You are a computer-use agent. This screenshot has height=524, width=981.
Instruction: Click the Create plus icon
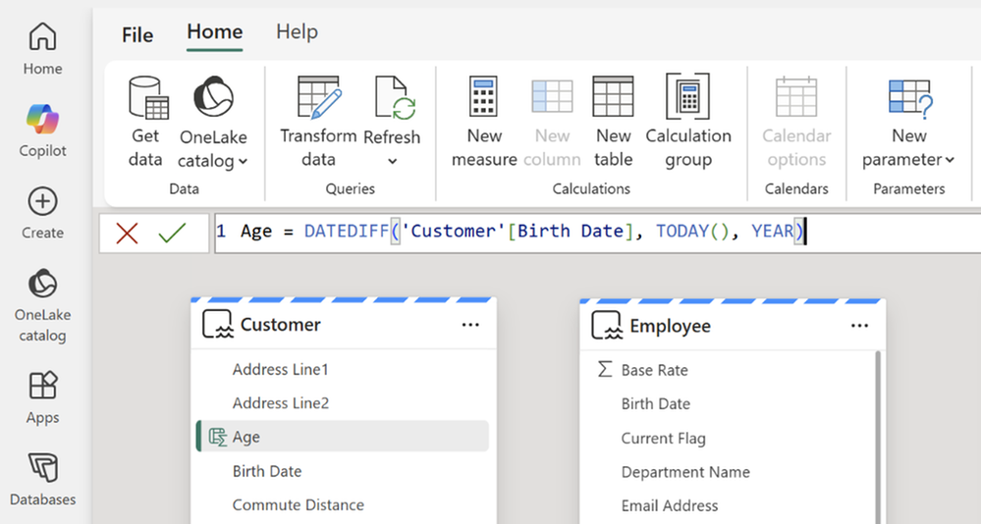pos(42,201)
